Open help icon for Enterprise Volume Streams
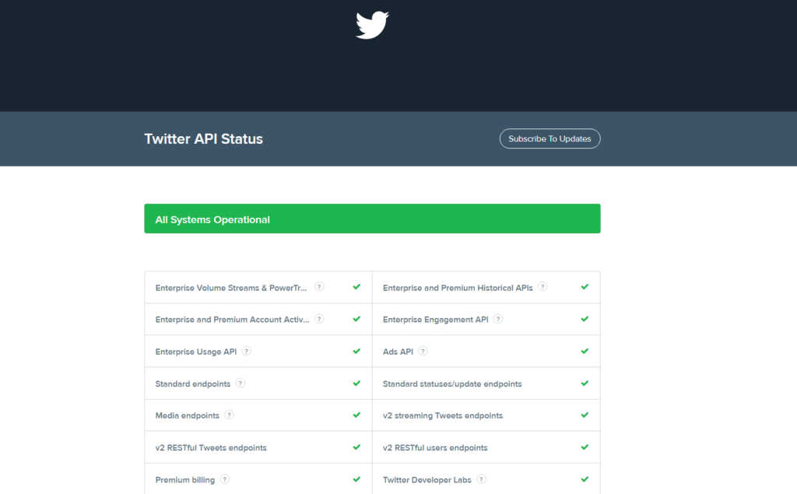This screenshot has height=494, width=797. pos(319,286)
